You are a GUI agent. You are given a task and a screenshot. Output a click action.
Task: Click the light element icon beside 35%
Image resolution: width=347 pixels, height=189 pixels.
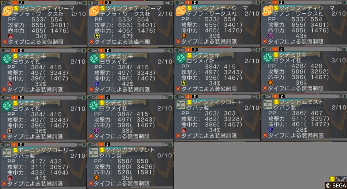97,178
